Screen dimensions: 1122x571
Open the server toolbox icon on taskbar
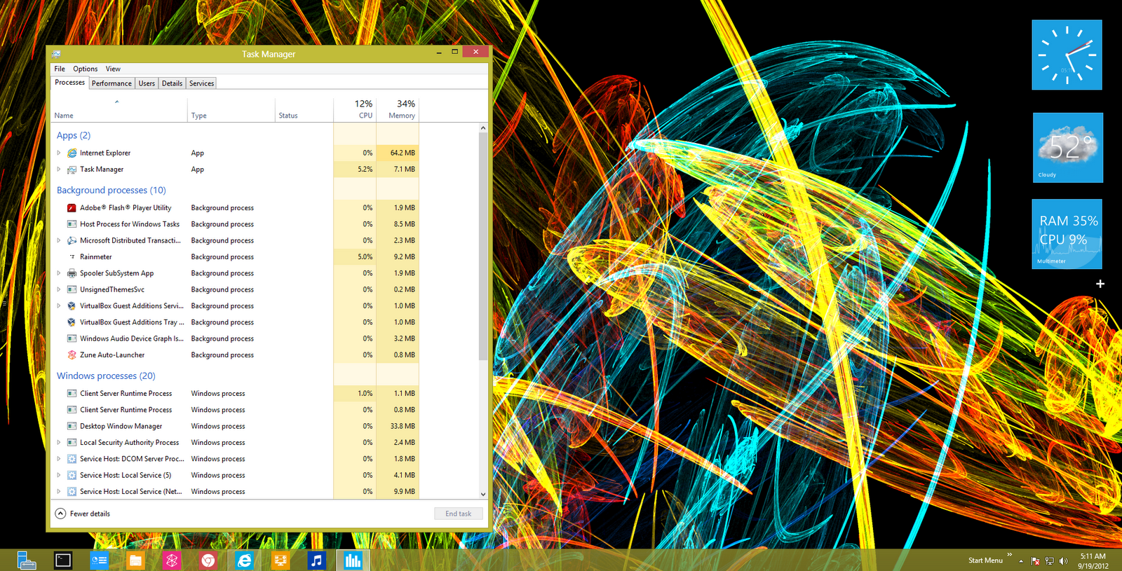pyautogui.click(x=27, y=560)
